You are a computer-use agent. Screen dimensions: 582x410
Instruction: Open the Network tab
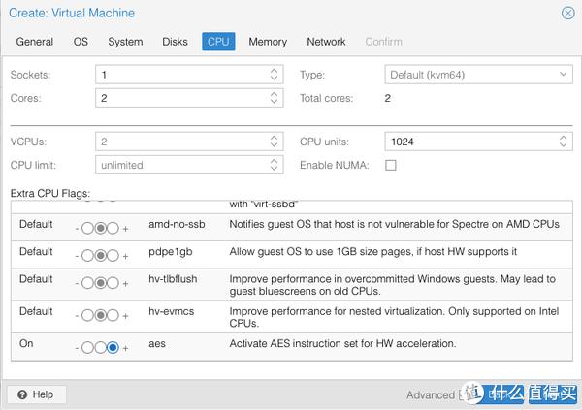click(326, 42)
